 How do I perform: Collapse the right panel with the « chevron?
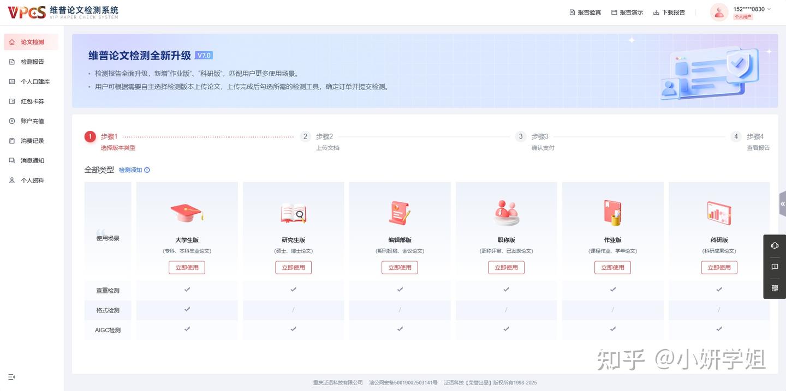(x=782, y=203)
